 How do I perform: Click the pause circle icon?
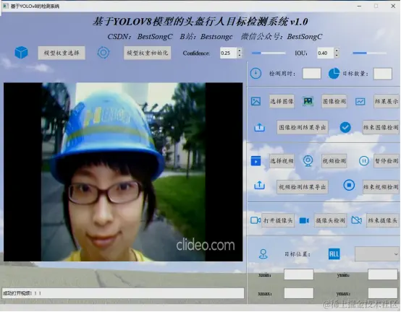click(363, 161)
